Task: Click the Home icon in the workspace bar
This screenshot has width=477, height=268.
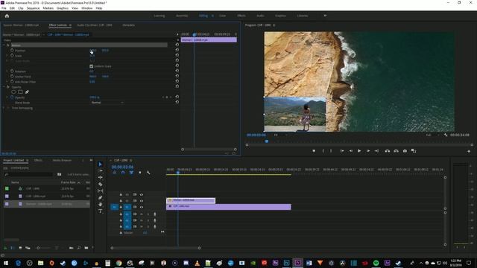Action: point(7,16)
